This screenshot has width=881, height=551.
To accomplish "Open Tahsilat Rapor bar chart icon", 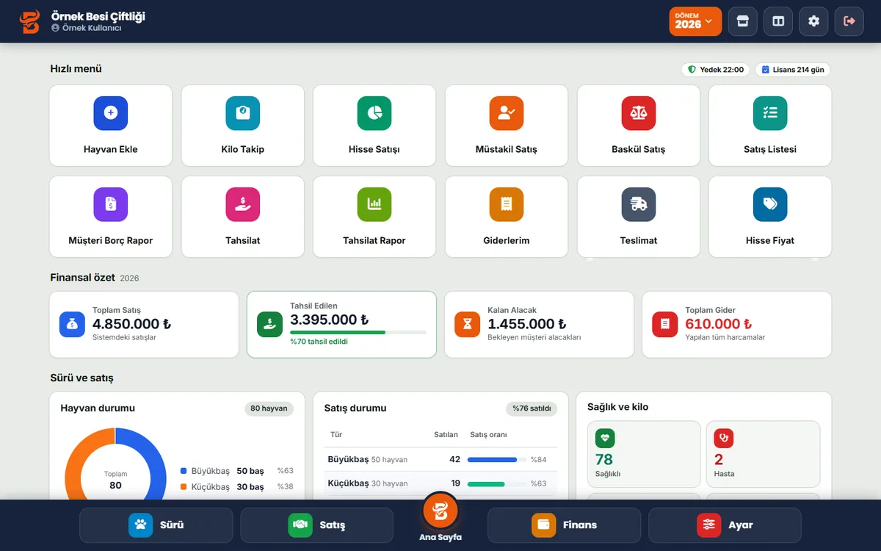I will pos(374,204).
